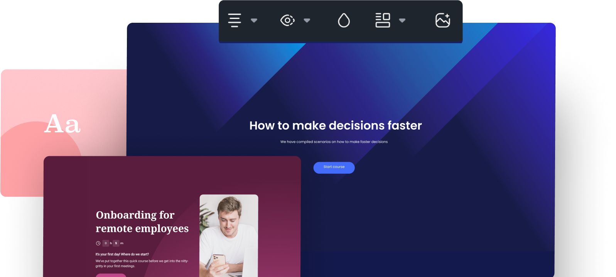Open the layout dropdown arrow

click(x=402, y=20)
